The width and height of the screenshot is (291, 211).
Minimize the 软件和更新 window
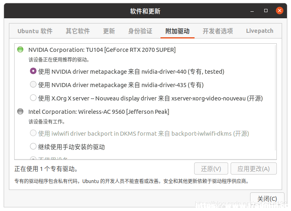point(252,11)
